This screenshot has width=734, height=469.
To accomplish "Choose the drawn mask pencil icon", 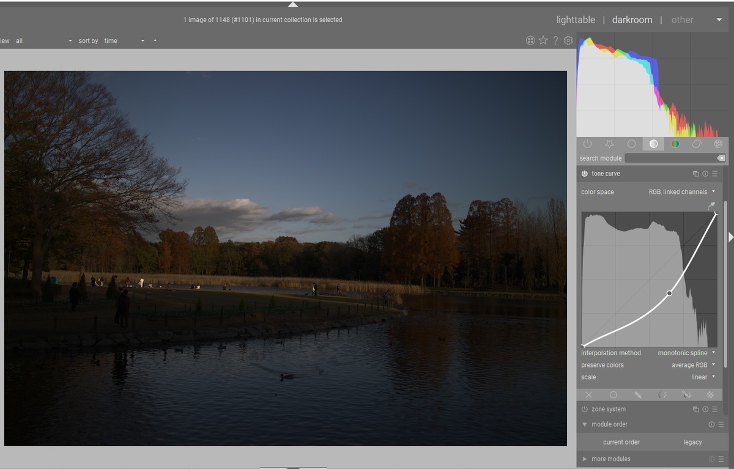I will tap(638, 395).
